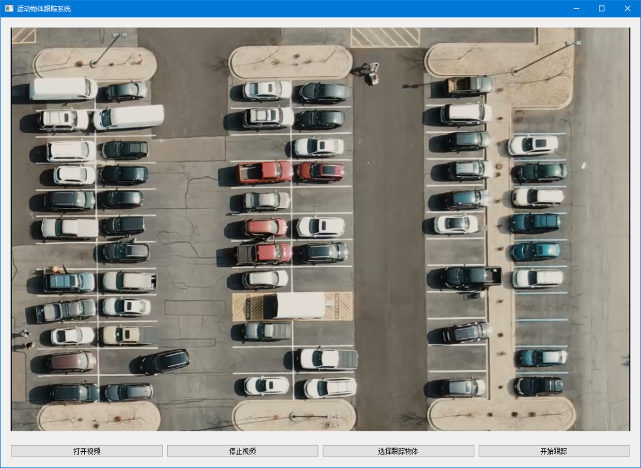Screen dimensions: 641x468
Task: Click the black pickup truck in right lot
Action: 473,277
